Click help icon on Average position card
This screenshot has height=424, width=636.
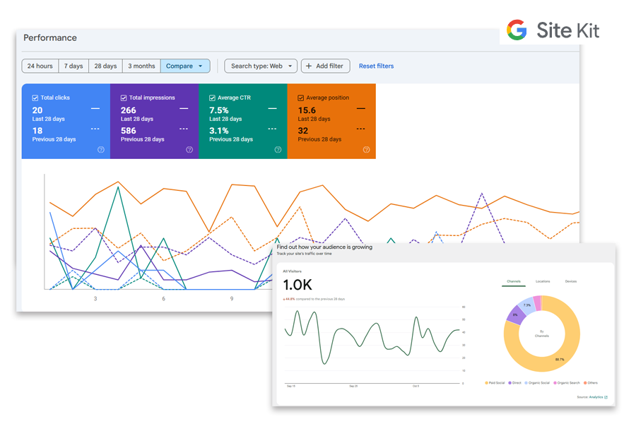(366, 150)
